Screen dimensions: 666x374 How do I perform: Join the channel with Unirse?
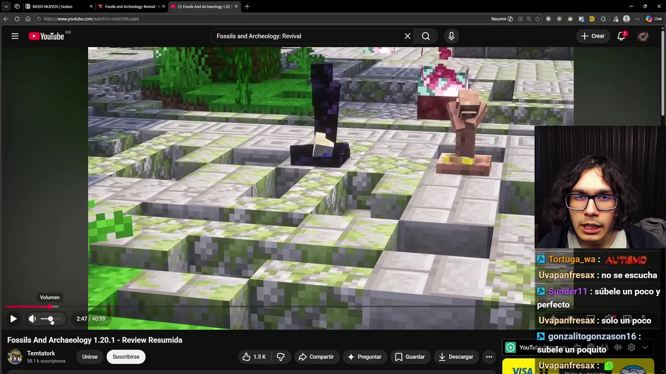[89, 357]
